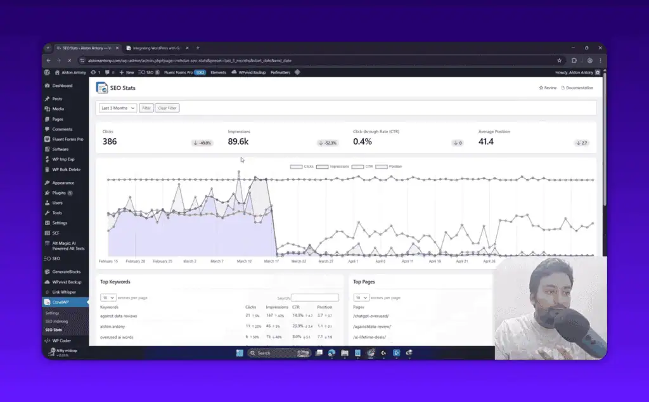
Task: Open File Explorer from taskbar
Action: (345, 353)
